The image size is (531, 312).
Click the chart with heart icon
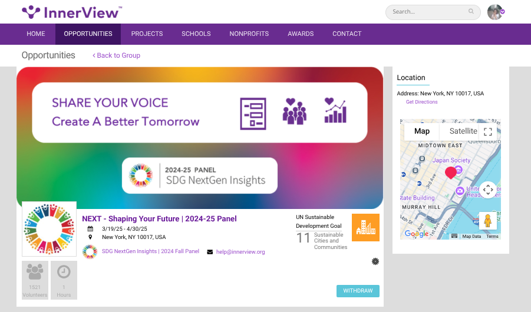[335, 110]
